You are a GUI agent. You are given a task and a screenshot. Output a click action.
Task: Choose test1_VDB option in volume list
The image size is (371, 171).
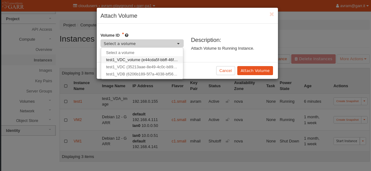(x=142, y=74)
